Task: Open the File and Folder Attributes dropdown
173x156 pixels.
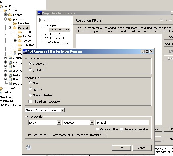Action: pos(45,110)
